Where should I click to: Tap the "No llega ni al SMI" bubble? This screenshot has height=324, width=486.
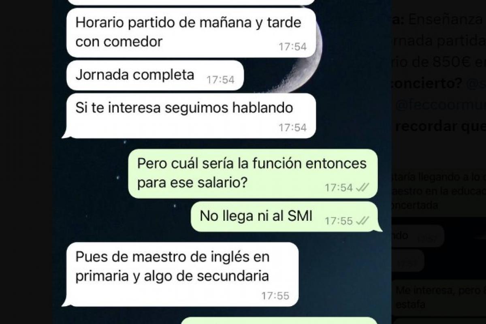pos(286,217)
